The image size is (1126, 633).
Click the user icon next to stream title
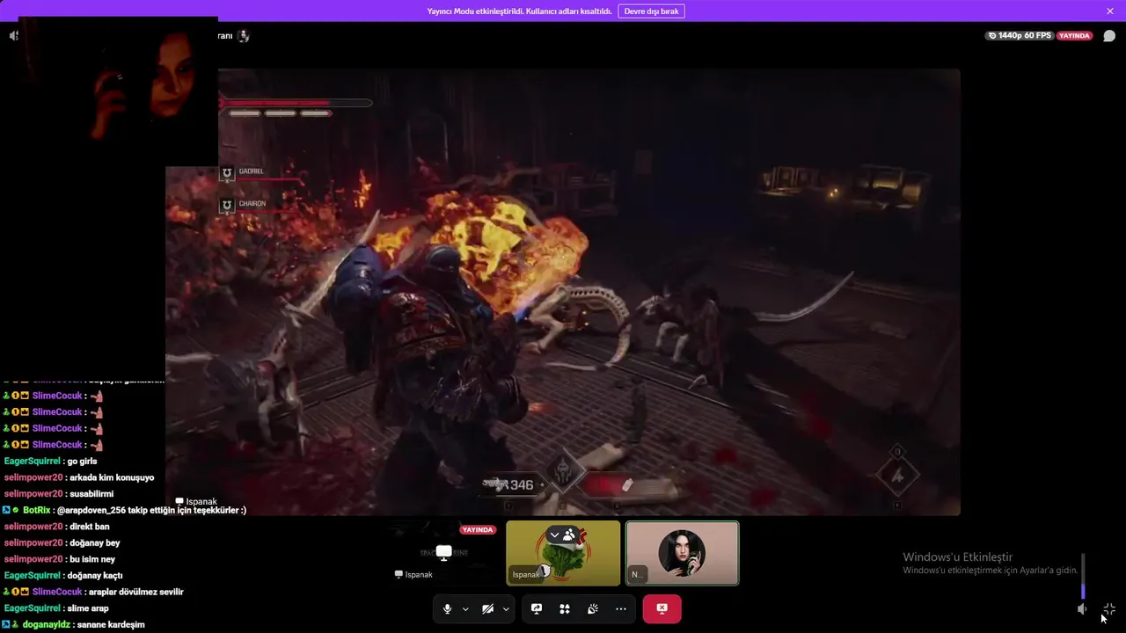click(x=244, y=36)
